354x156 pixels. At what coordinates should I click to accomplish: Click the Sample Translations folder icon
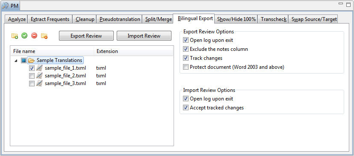click(31, 60)
